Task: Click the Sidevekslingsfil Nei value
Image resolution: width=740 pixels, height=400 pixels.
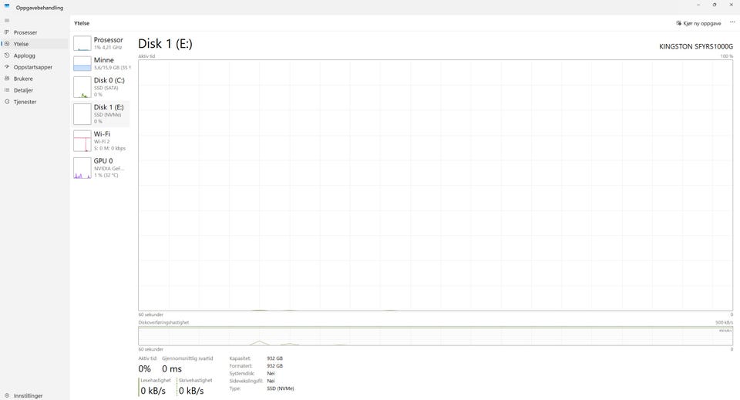Action: click(x=271, y=382)
